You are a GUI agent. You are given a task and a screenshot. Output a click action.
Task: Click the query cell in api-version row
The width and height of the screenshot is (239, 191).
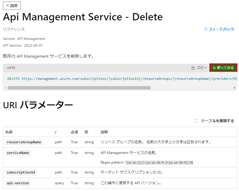click(x=59, y=183)
